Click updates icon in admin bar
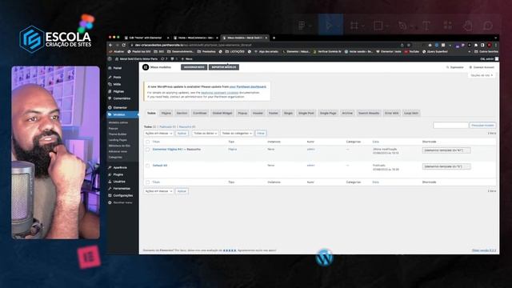This screenshot has width=512, height=288. [162, 58]
